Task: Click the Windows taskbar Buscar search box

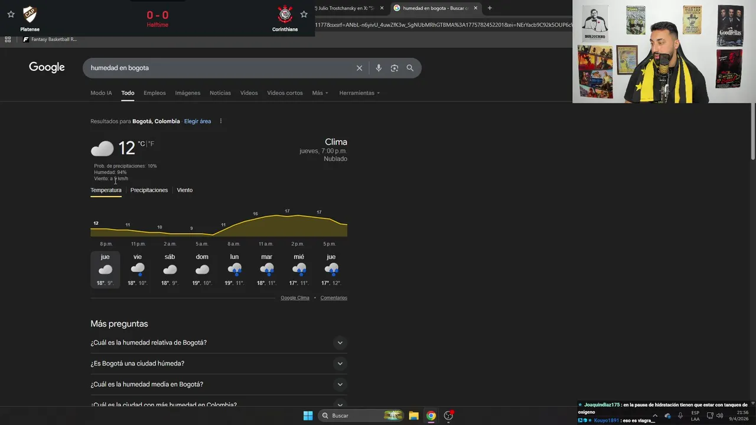Action: 362,416
